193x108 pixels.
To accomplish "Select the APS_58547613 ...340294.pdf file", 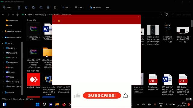I will (x=183, y=85).
